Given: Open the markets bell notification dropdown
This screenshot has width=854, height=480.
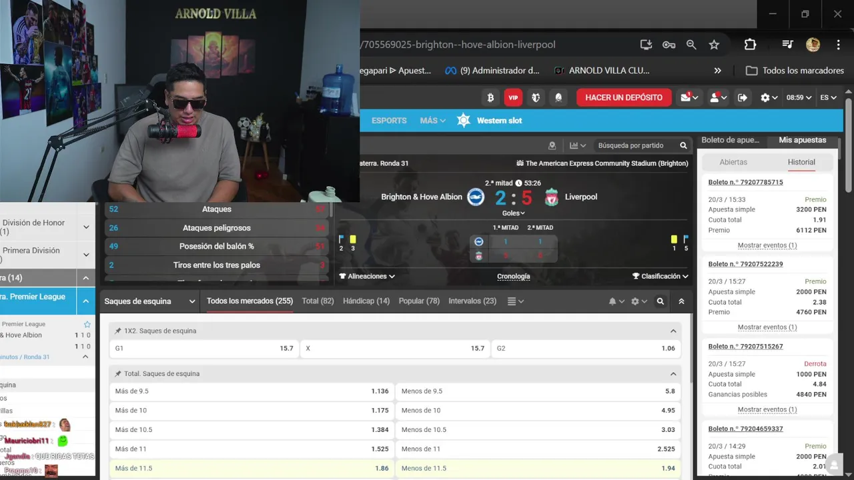Looking at the screenshot, I should click(x=616, y=301).
